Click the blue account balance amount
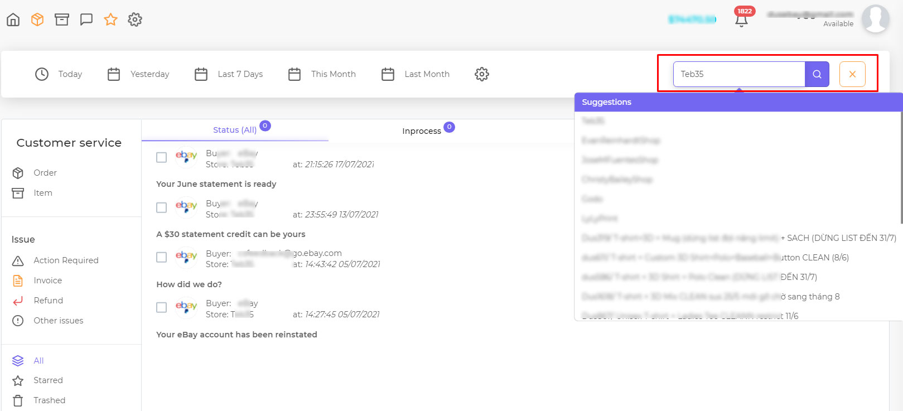903x411 pixels. tap(692, 20)
